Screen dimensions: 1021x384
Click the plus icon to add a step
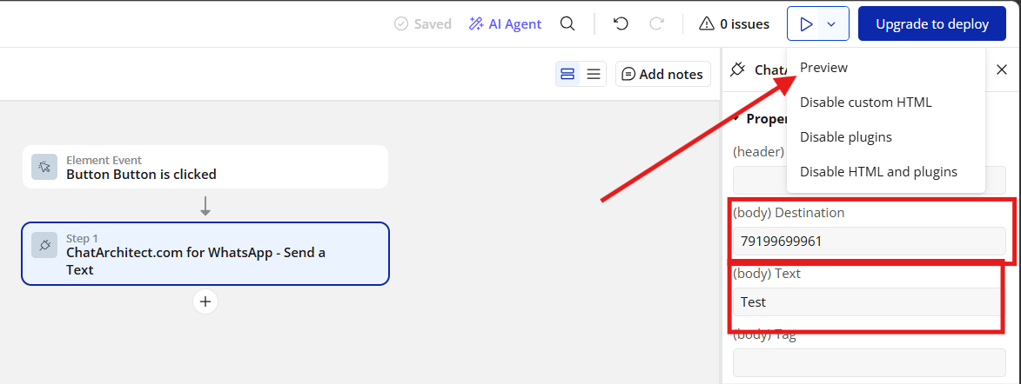[205, 301]
